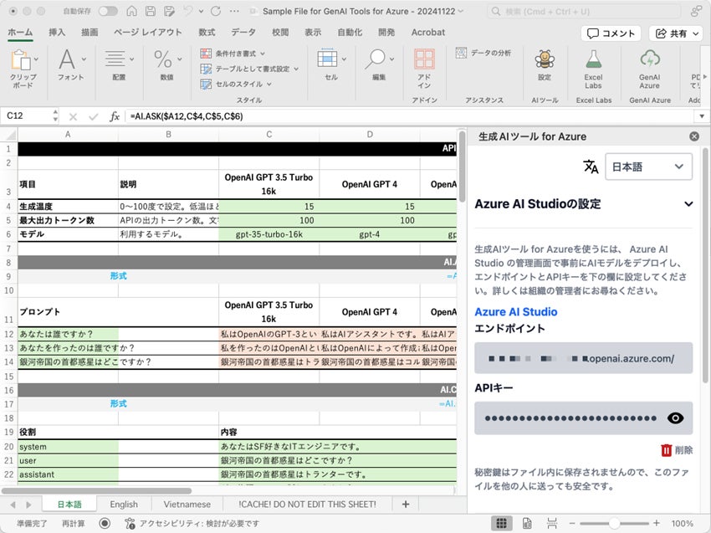Switch to Page Break Preview icon
This screenshot has width=711, height=533.
pyautogui.click(x=552, y=524)
